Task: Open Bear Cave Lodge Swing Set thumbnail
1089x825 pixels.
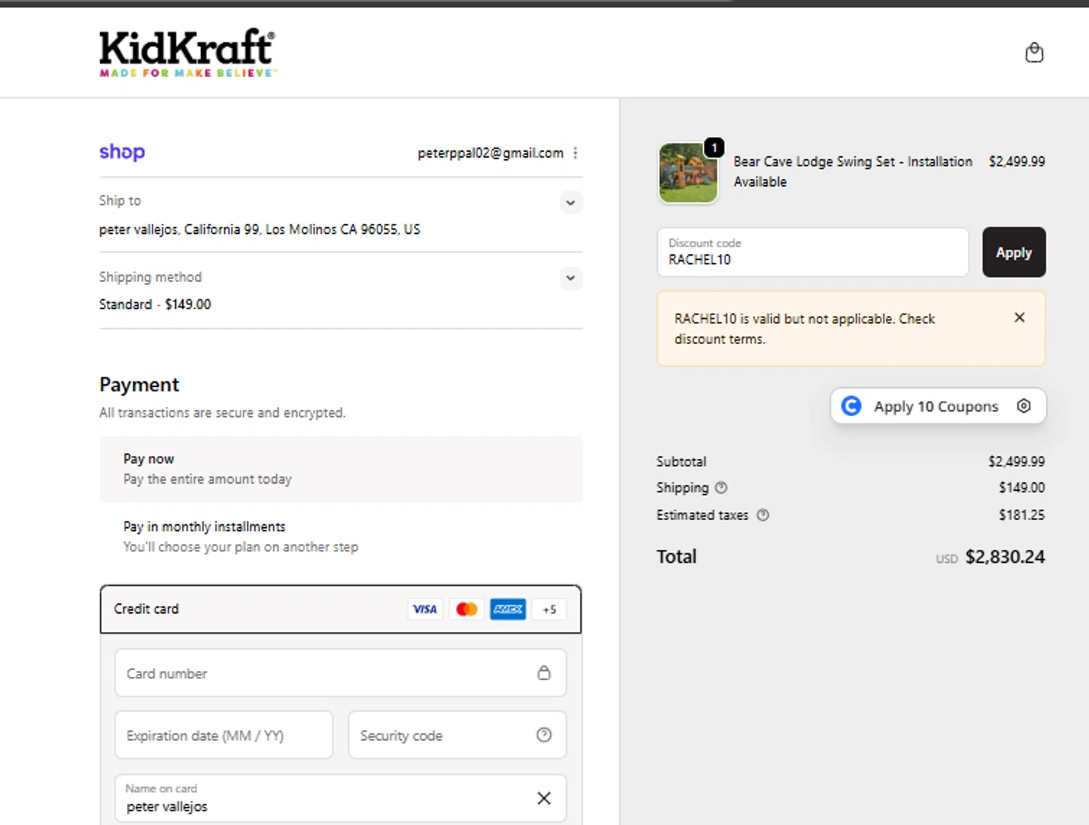Action: click(x=688, y=173)
